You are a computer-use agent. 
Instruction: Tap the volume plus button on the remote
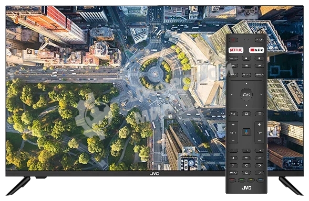coord(233,125)
